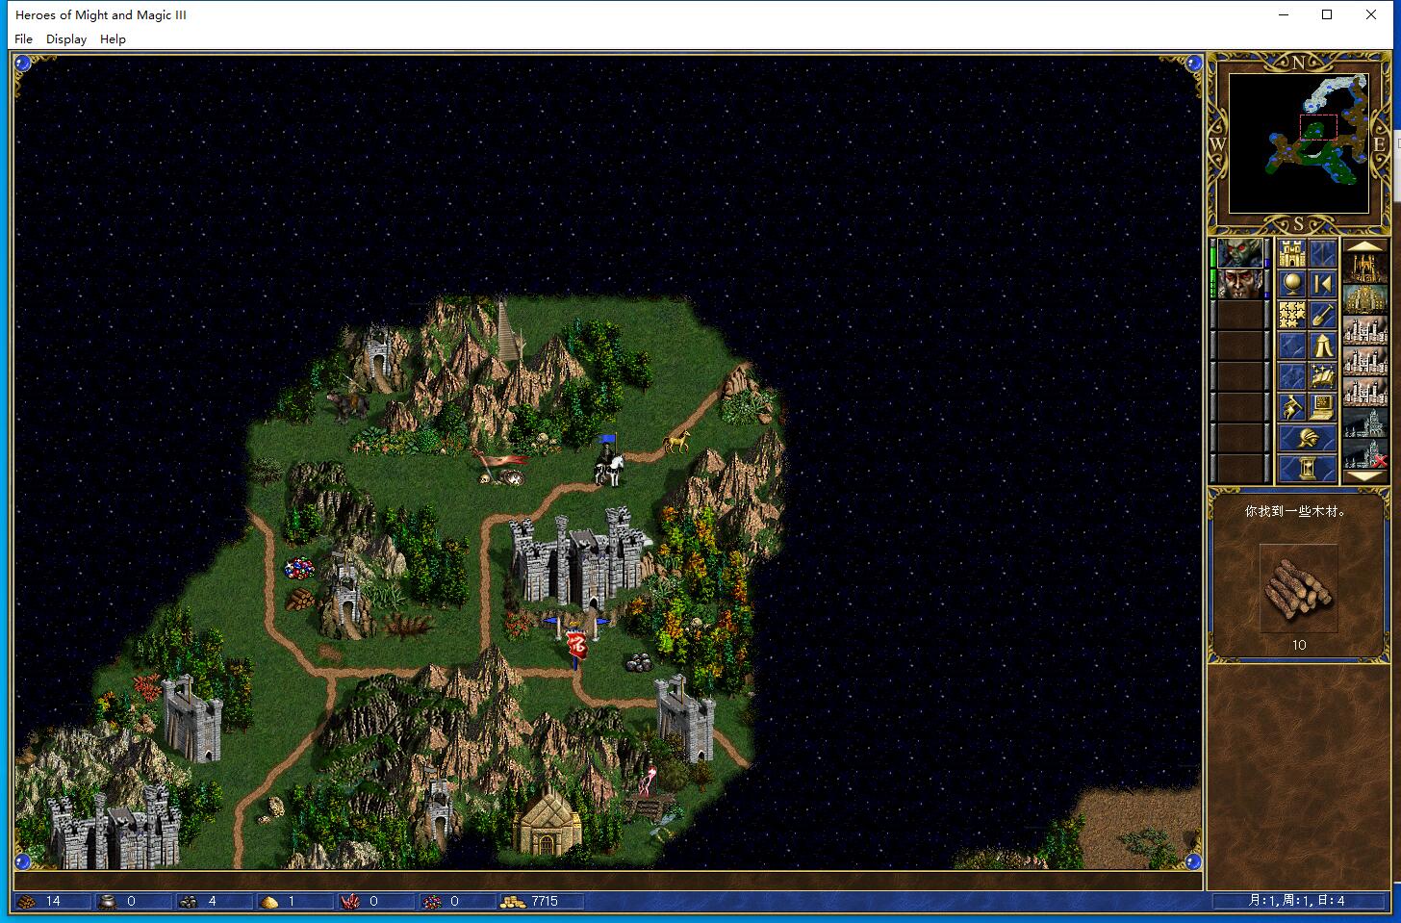Click the gold amount 7715
1401x923 pixels.
click(545, 902)
